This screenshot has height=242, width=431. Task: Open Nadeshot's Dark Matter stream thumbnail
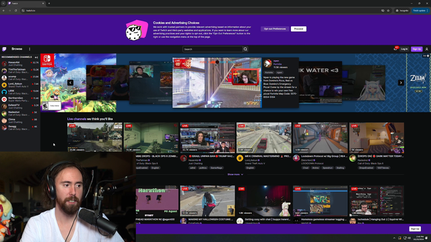tap(376, 137)
